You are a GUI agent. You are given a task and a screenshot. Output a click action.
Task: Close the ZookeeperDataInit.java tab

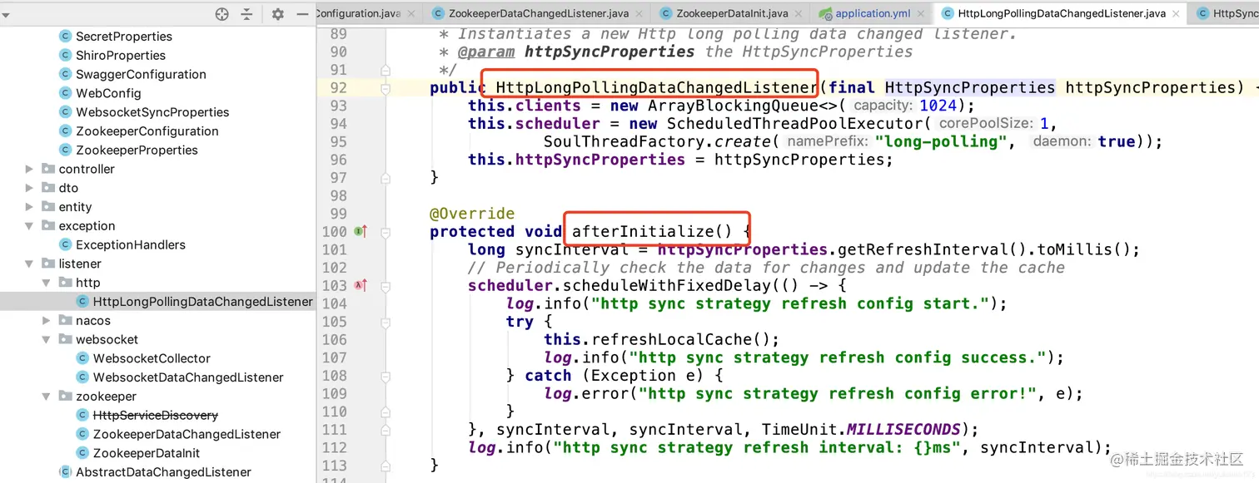point(800,13)
